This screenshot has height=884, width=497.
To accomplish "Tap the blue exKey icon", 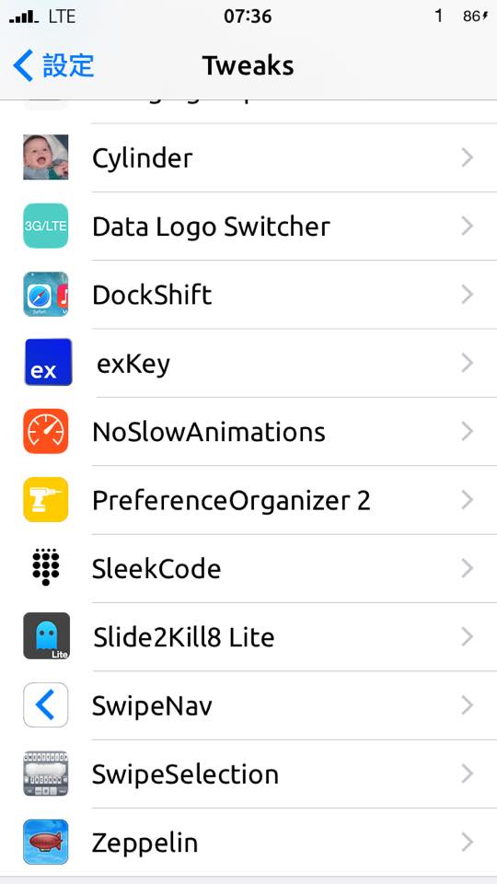I will tap(48, 363).
